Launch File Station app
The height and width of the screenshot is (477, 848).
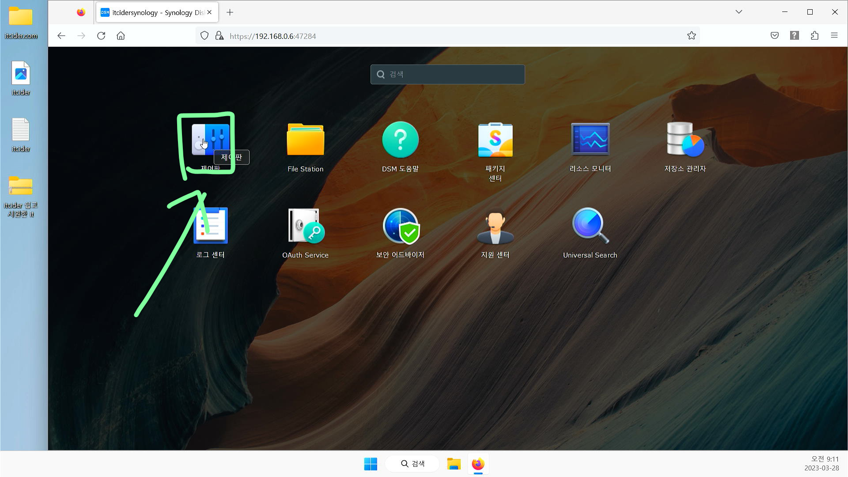point(305,140)
